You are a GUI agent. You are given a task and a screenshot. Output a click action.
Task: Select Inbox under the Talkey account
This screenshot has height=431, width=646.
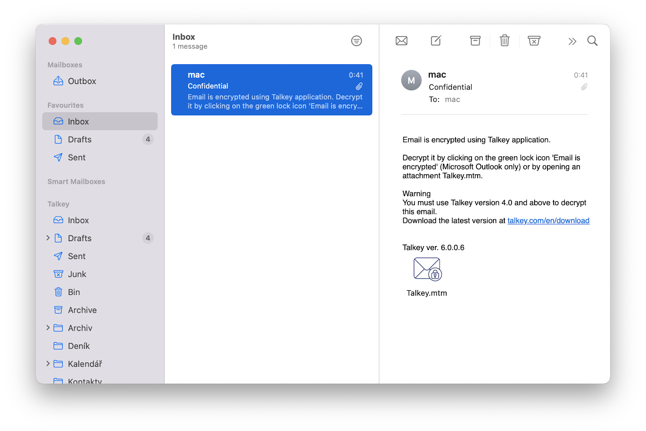(x=100, y=220)
